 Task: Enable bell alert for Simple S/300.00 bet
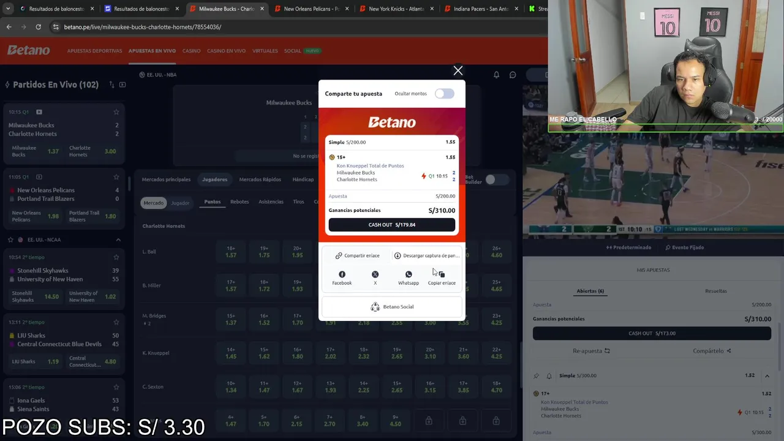pos(549,375)
